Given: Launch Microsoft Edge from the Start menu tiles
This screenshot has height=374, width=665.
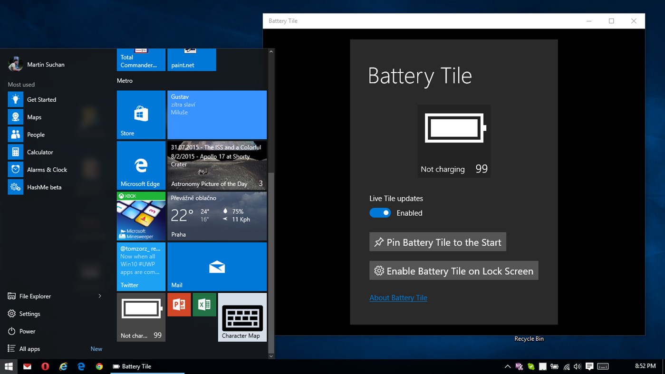Looking at the screenshot, I should [x=141, y=165].
